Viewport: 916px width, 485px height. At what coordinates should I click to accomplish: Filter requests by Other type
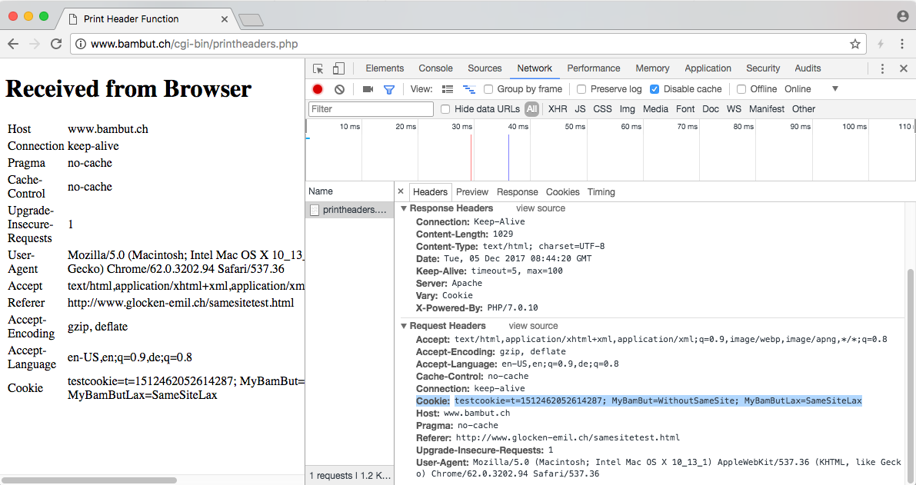pyautogui.click(x=803, y=109)
